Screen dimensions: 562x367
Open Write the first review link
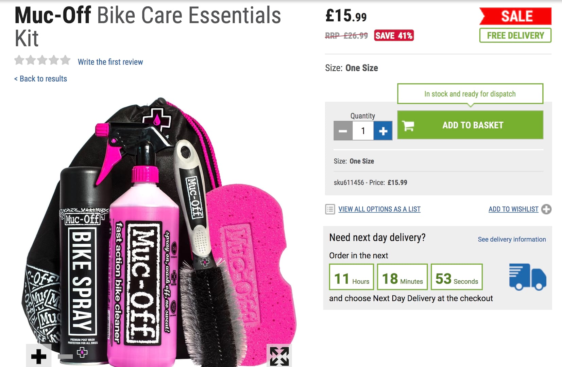[110, 62]
